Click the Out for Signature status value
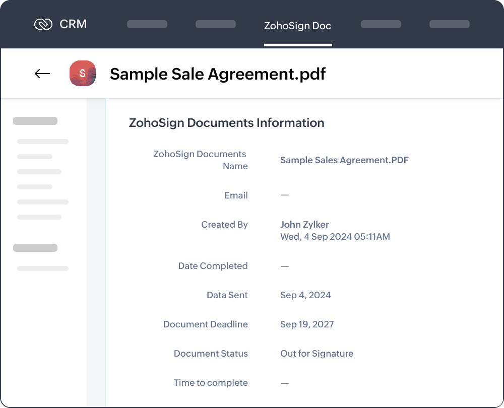The height and width of the screenshot is (408, 504). 317,354
